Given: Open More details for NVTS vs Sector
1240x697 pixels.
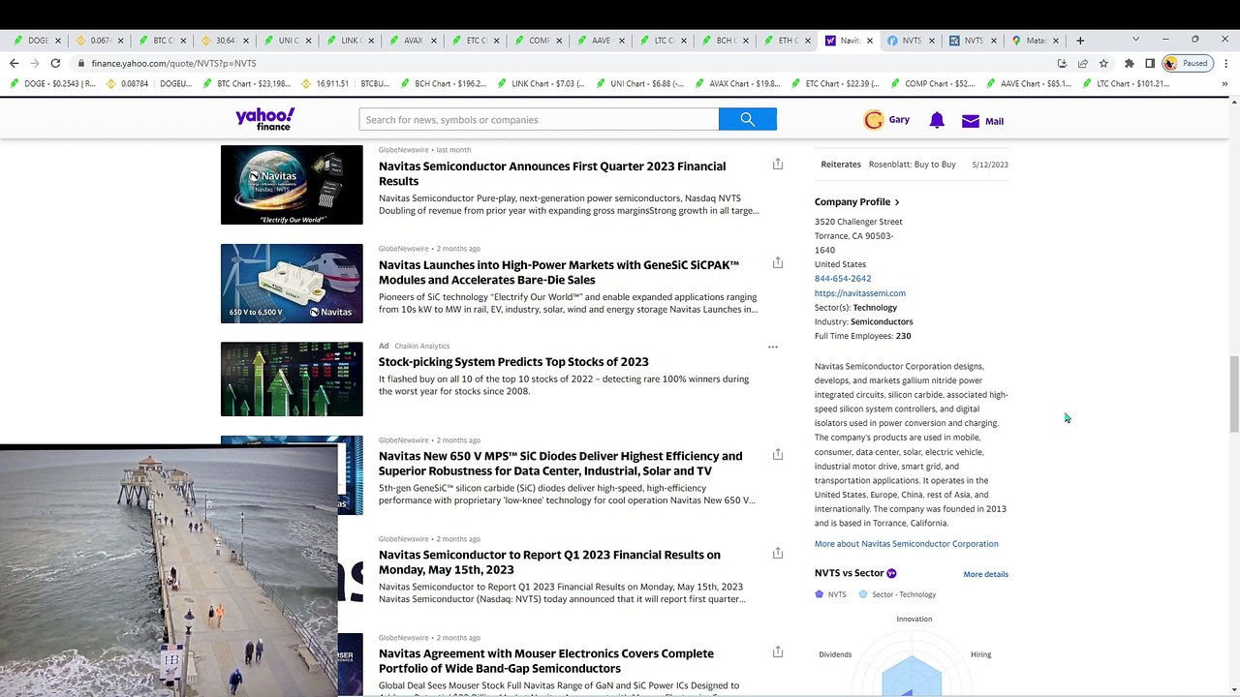Looking at the screenshot, I should [x=985, y=574].
